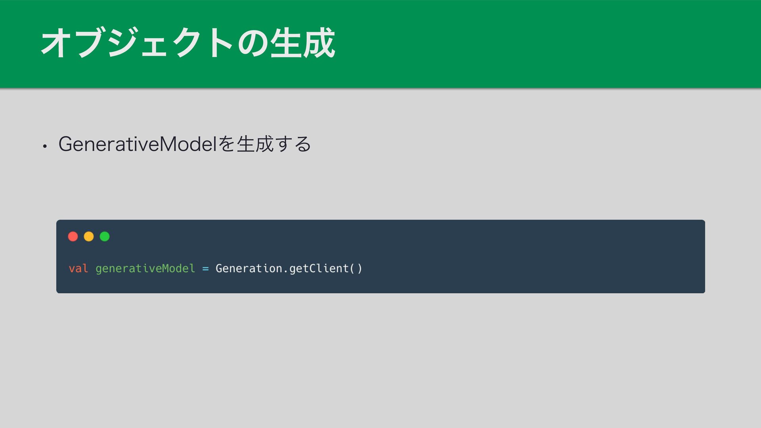
Task: Click the equals sign in code
Action: click(205, 269)
